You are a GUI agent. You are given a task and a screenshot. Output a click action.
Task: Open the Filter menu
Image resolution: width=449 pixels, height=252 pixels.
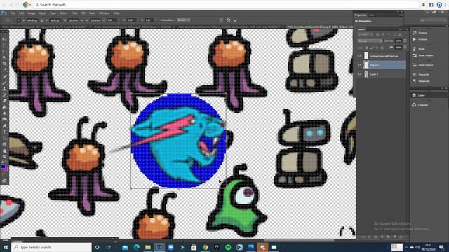74,13
